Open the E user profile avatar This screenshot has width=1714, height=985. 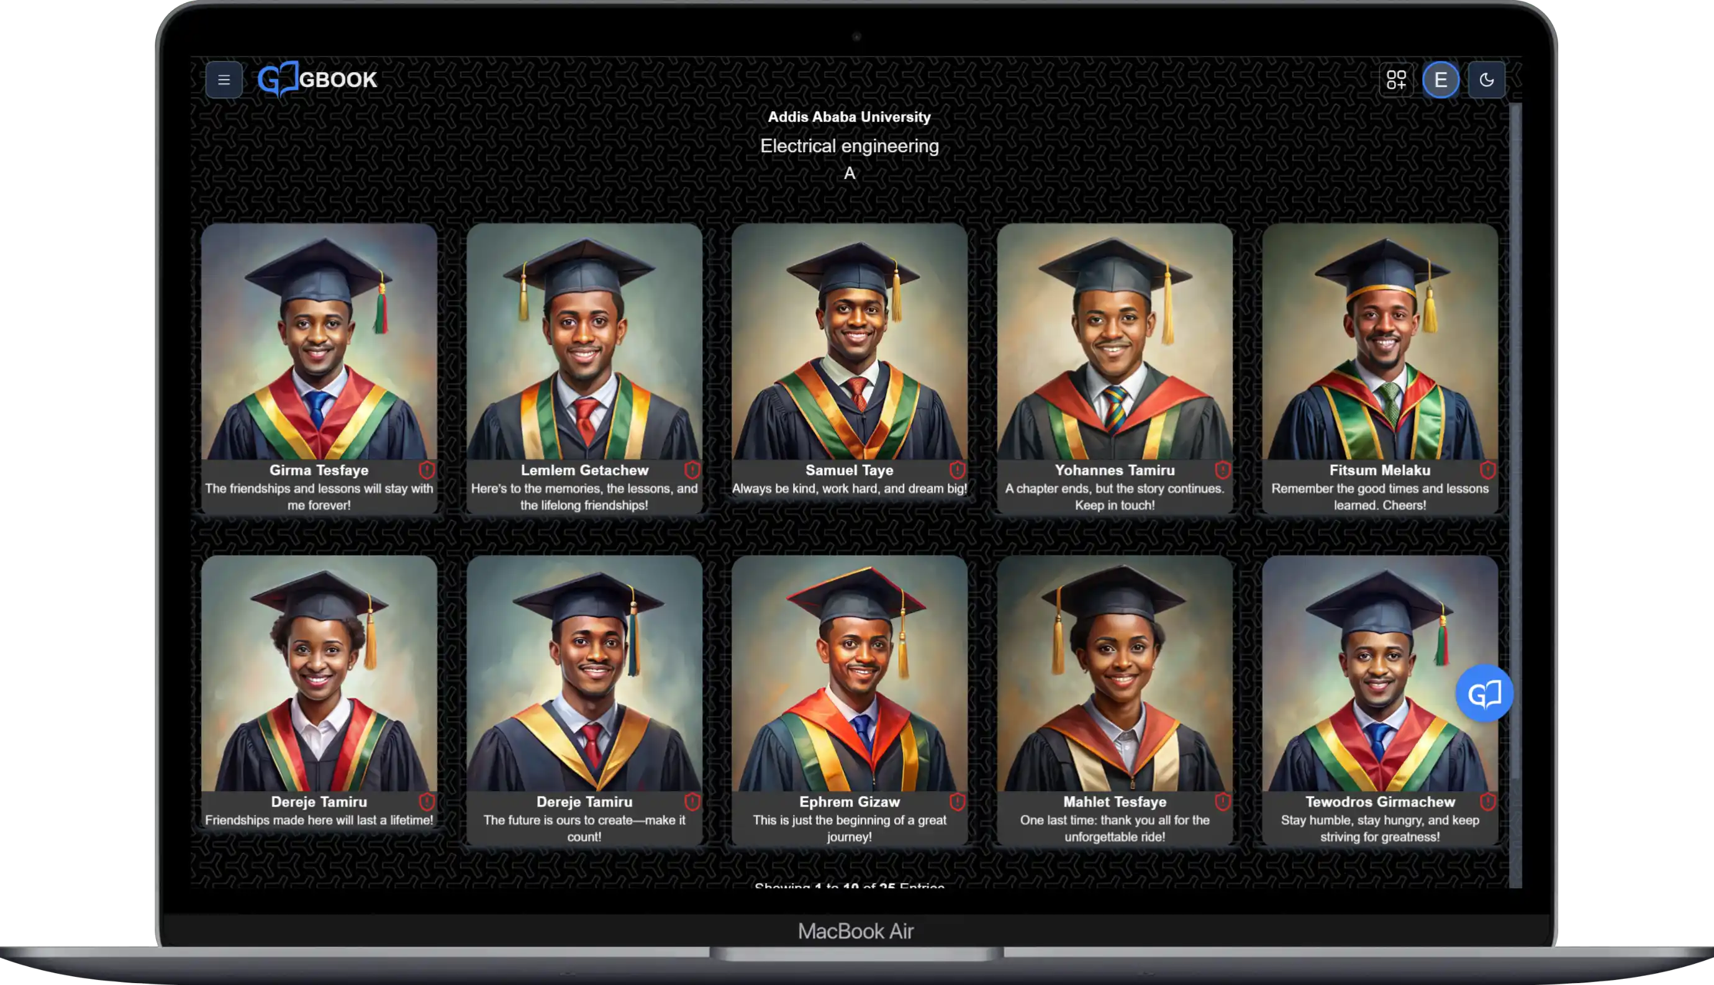[x=1441, y=80]
